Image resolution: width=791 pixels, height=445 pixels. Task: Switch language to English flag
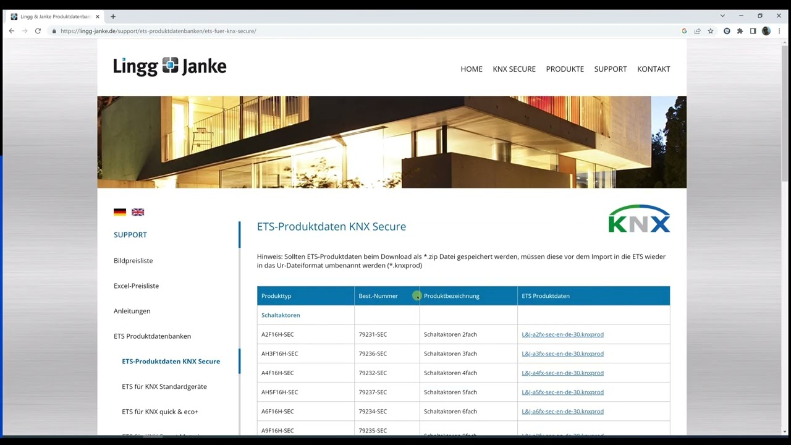click(x=138, y=212)
